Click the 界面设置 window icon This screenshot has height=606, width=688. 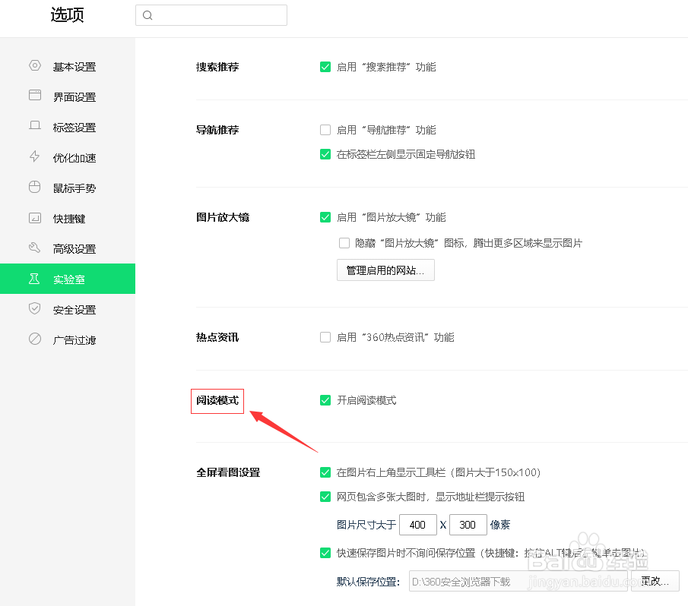(x=34, y=96)
